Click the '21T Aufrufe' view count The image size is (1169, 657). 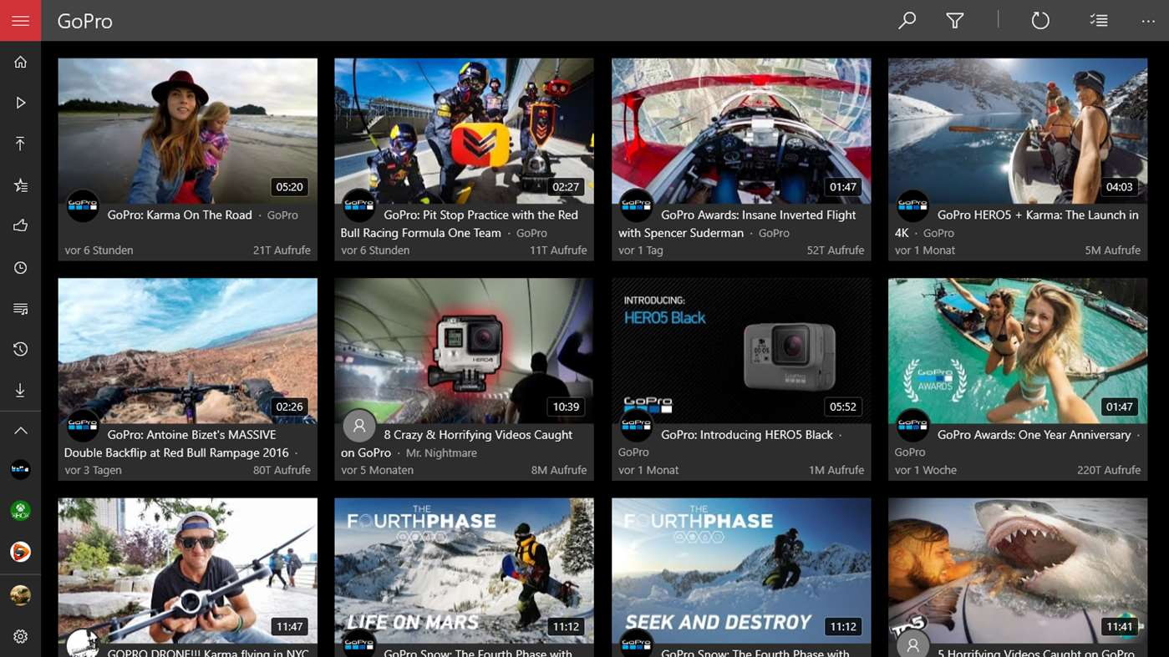(282, 250)
